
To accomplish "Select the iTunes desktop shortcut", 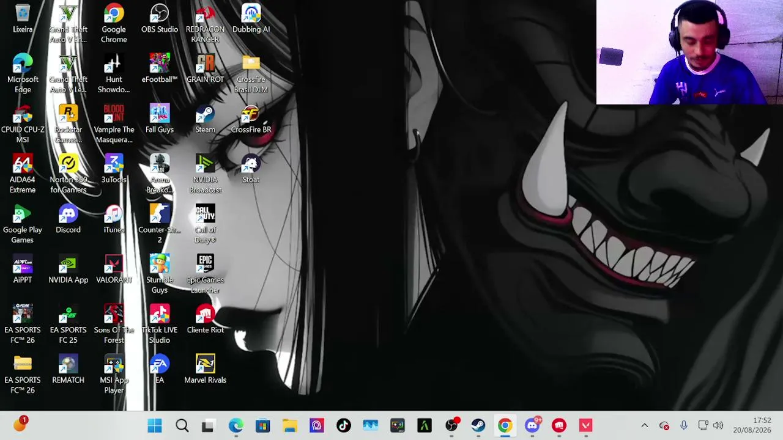I will [x=114, y=219].
